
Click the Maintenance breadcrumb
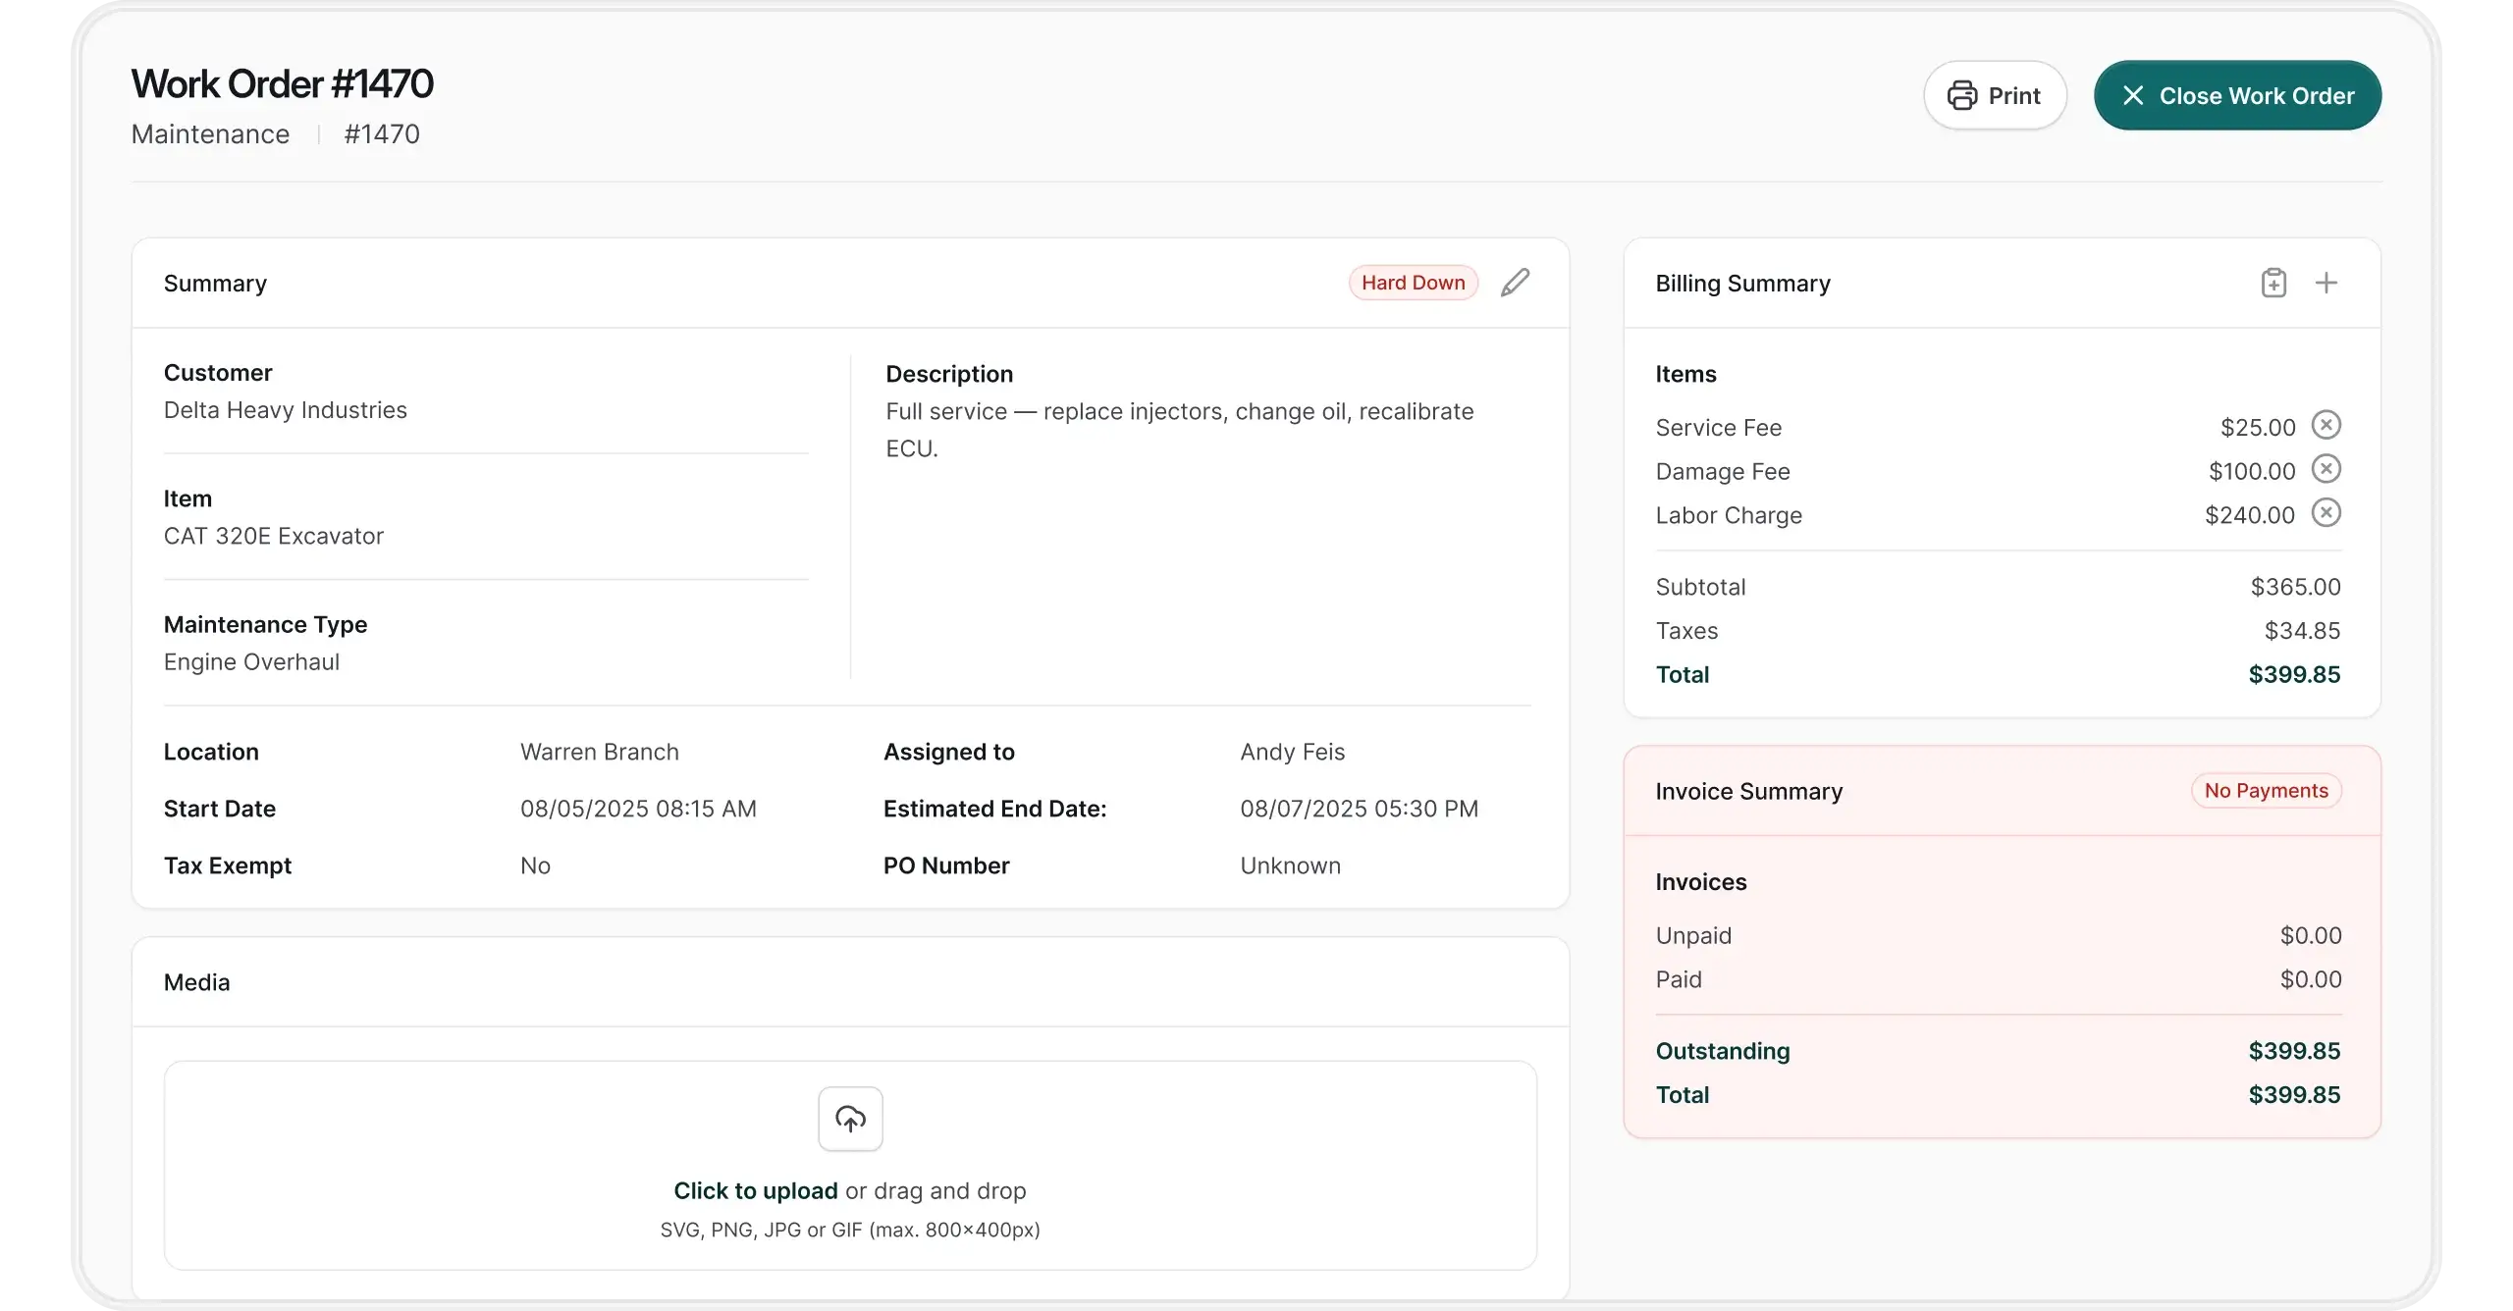210,134
